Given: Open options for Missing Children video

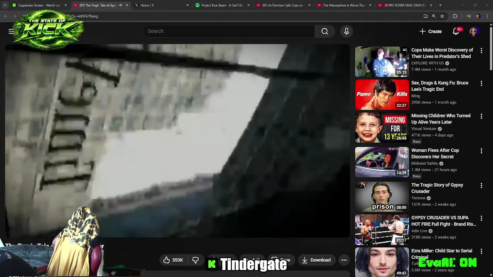Looking at the screenshot, I should [481, 116].
